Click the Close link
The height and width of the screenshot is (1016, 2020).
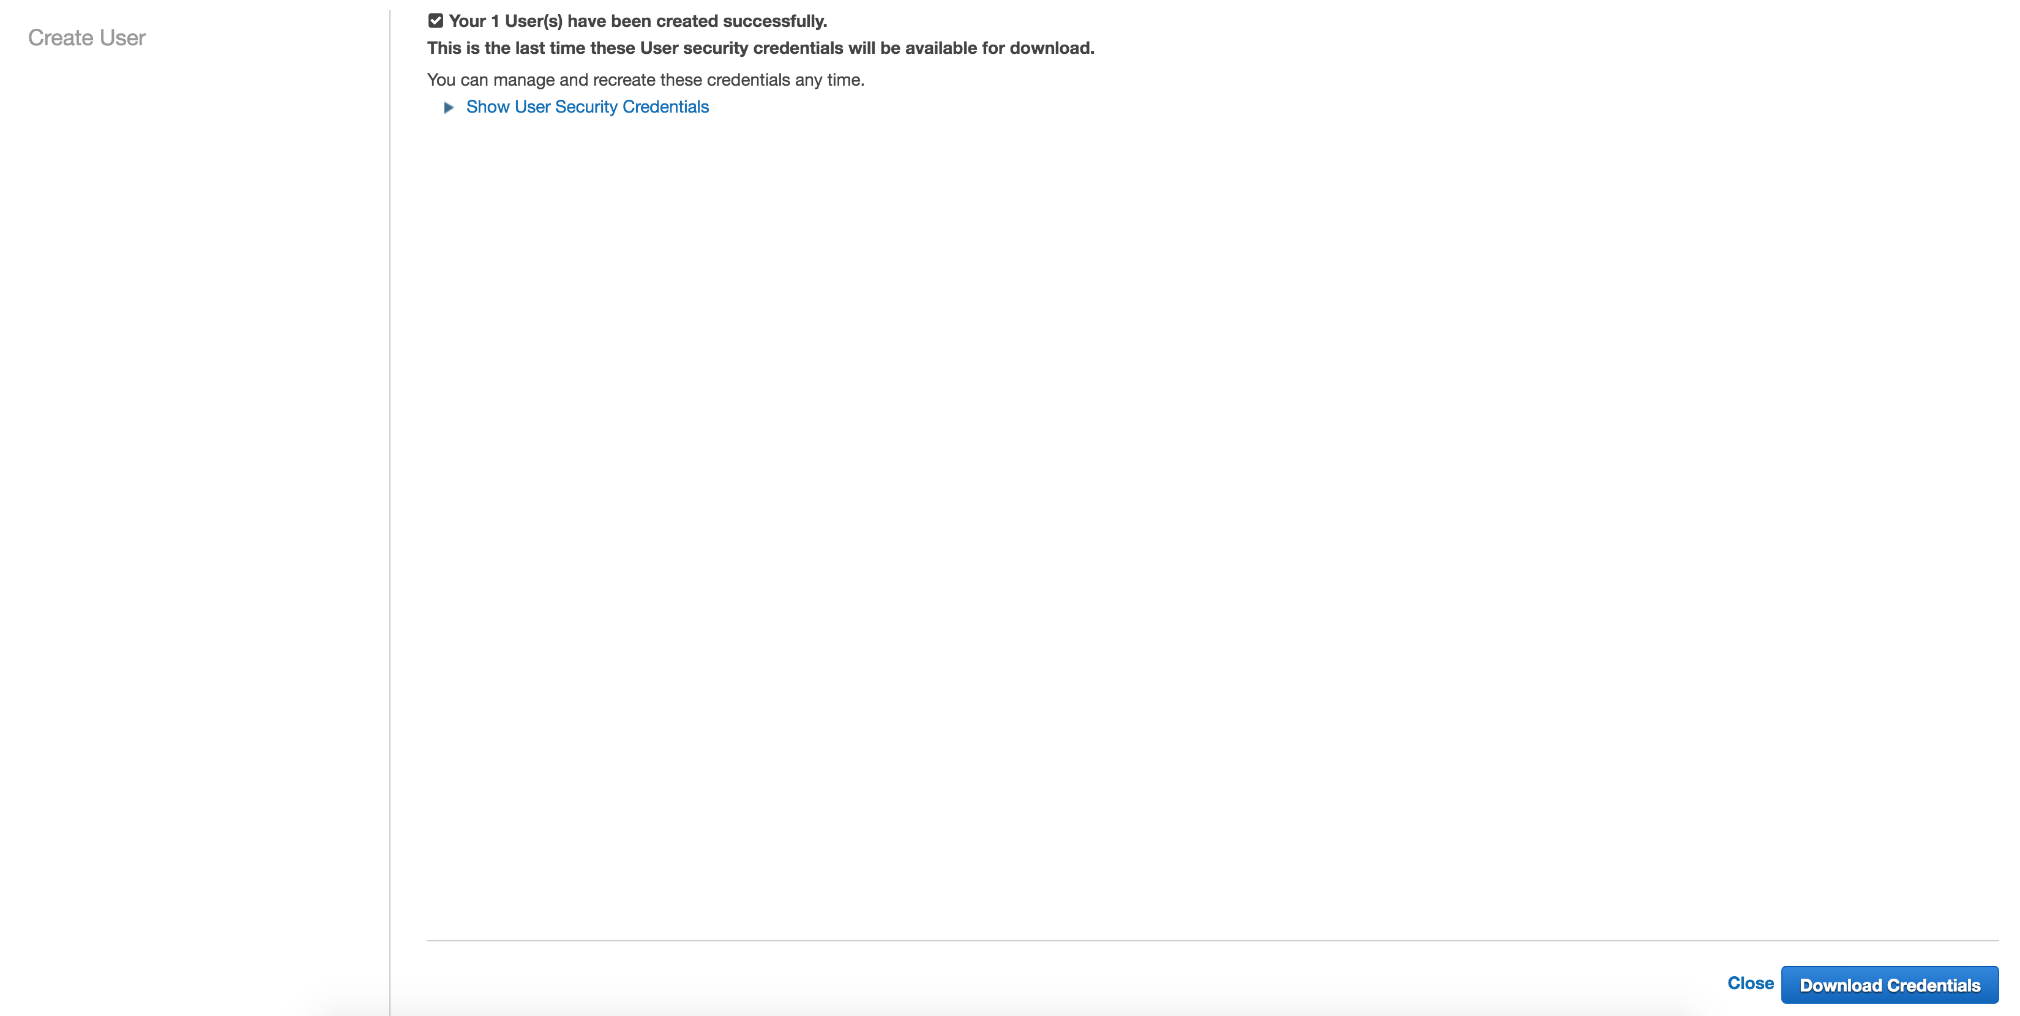click(1749, 983)
